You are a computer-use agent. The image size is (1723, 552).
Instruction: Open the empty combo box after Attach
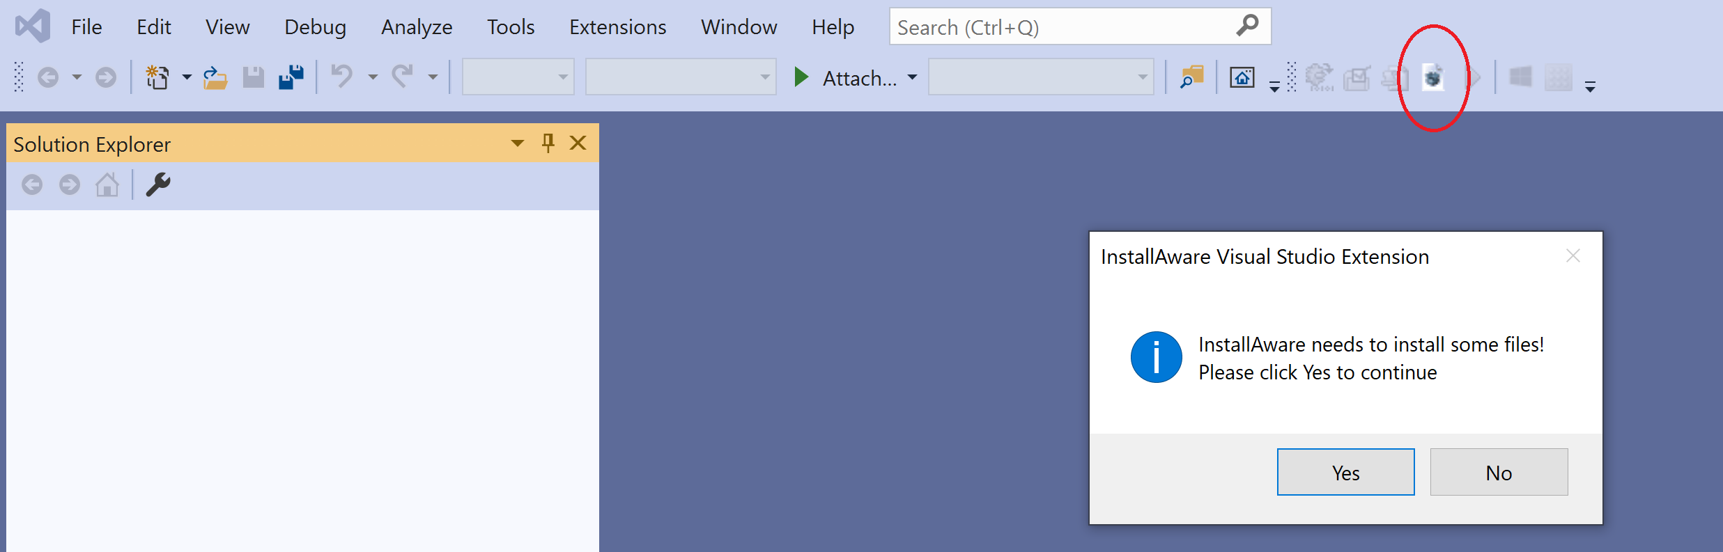(x=1041, y=77)
